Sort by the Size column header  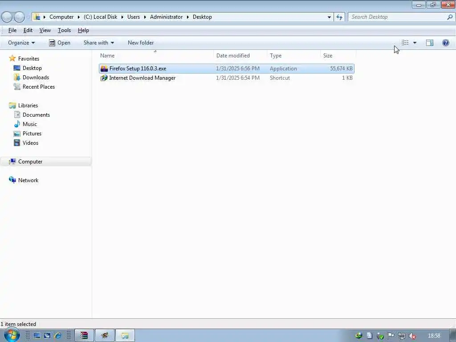[x=338, y=55]
